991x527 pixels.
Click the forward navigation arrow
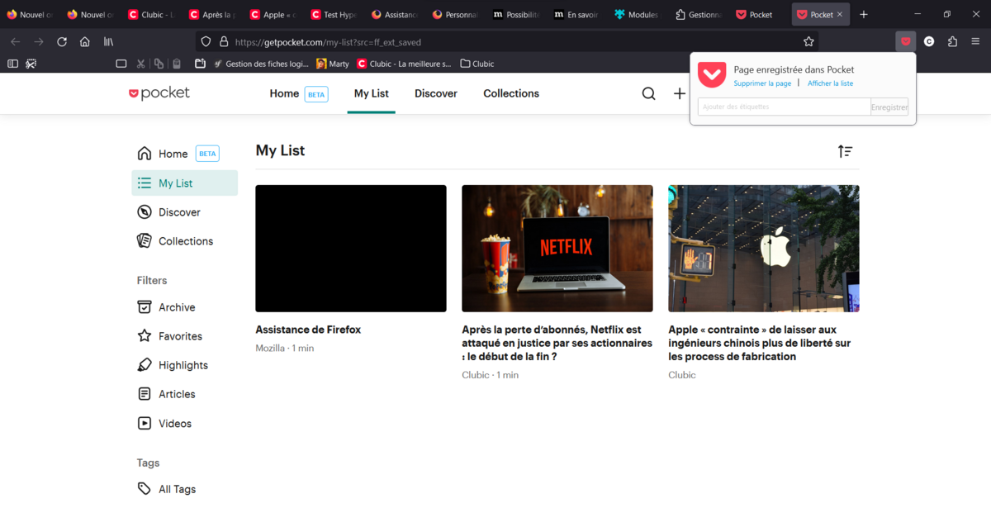38,42
